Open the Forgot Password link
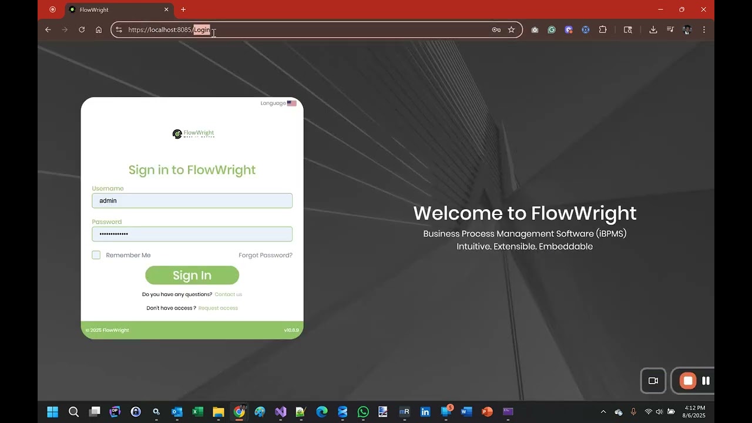Viewport: 752px width, 423px height. (266, 255)
